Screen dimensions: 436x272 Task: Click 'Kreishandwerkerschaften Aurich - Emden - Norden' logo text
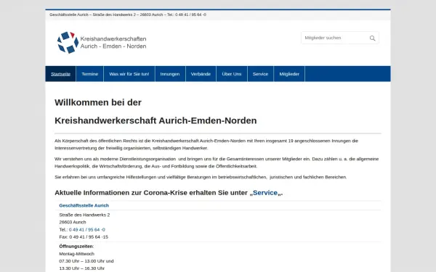point(113,43)
